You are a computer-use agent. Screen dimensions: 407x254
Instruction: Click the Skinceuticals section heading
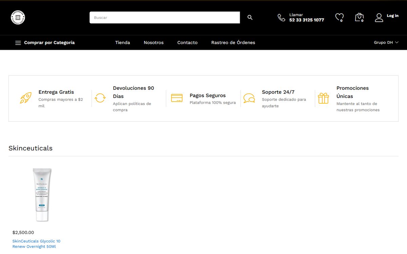[x=31, y=148]
